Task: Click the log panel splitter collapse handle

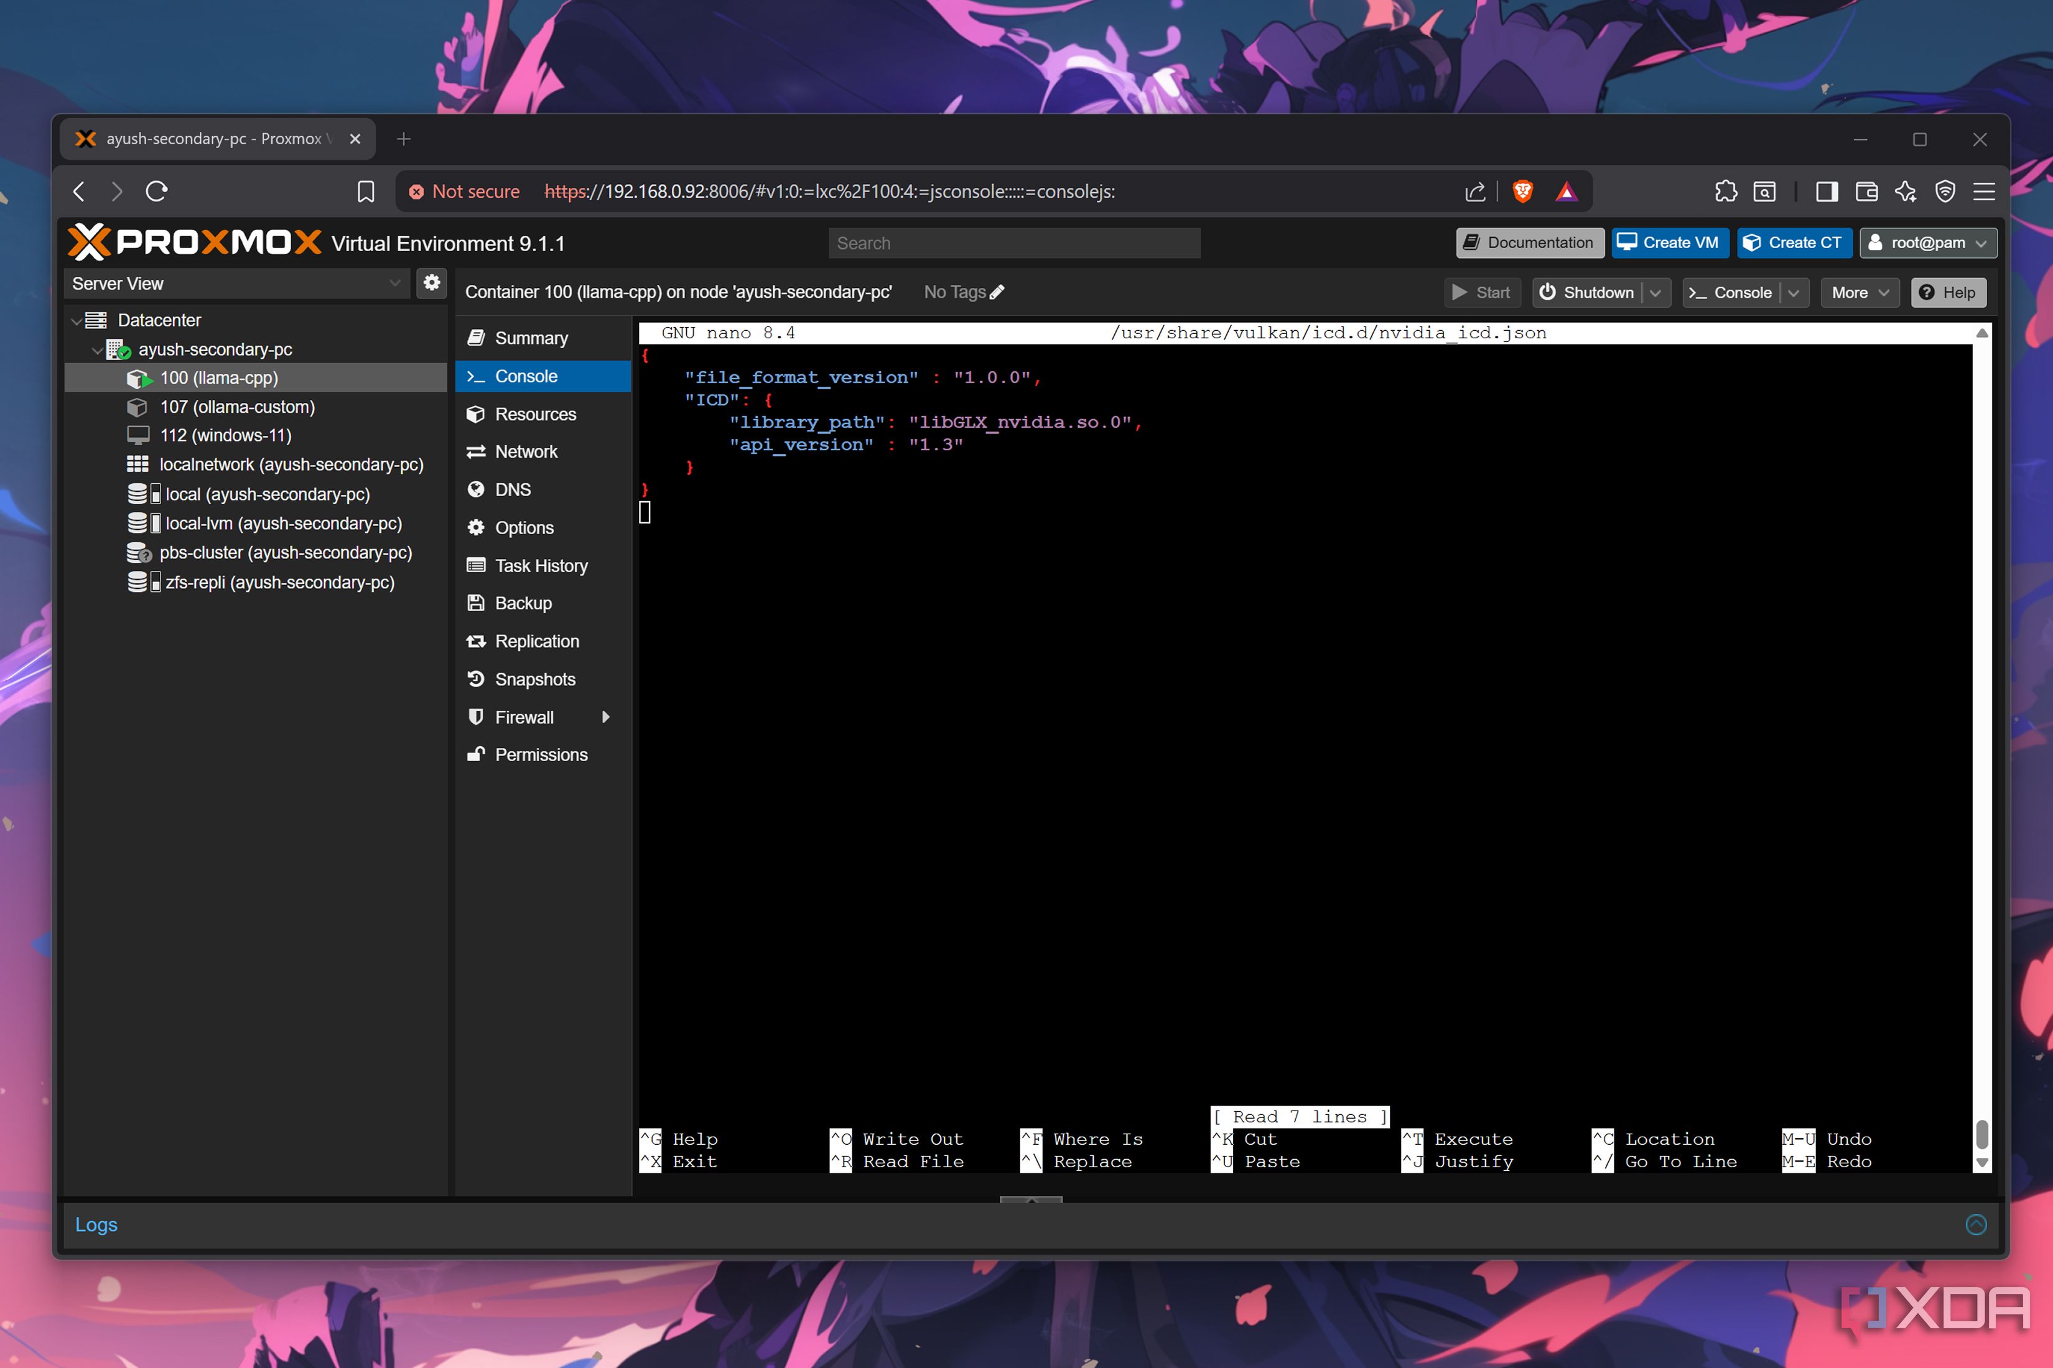Action: (x=1031, y=1201)
